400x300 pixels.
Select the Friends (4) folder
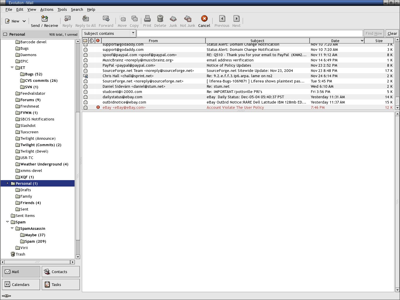tap(28, 203)
